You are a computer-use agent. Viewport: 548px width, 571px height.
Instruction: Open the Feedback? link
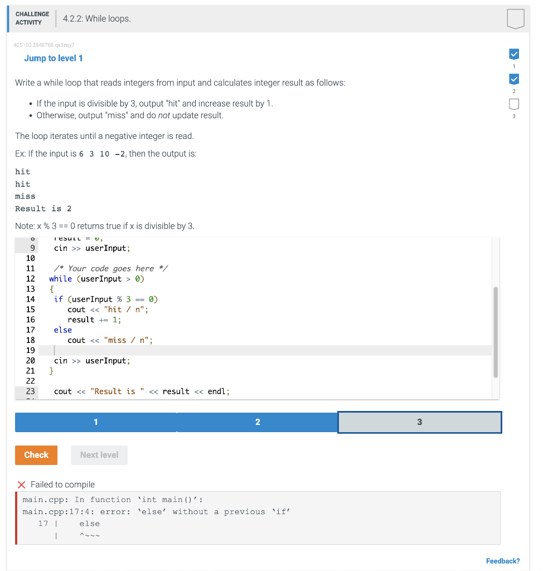tap(503, 561)
